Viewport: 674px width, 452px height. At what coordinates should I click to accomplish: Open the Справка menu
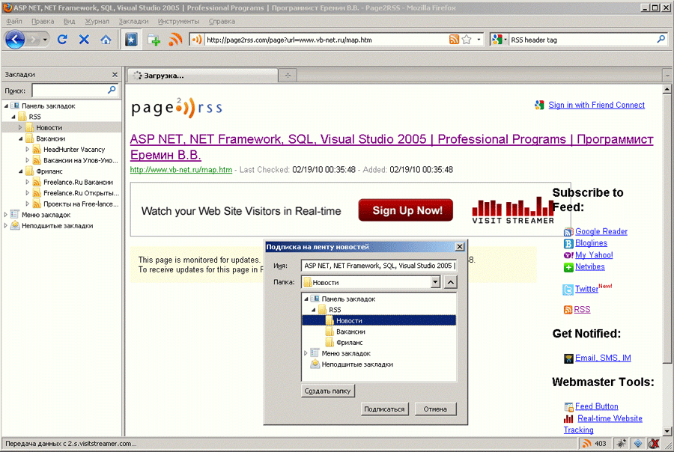(222, 21)
